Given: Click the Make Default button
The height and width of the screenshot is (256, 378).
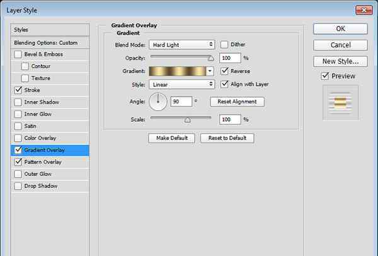Looking at the screenshot, I should click(x=171, y=138).
